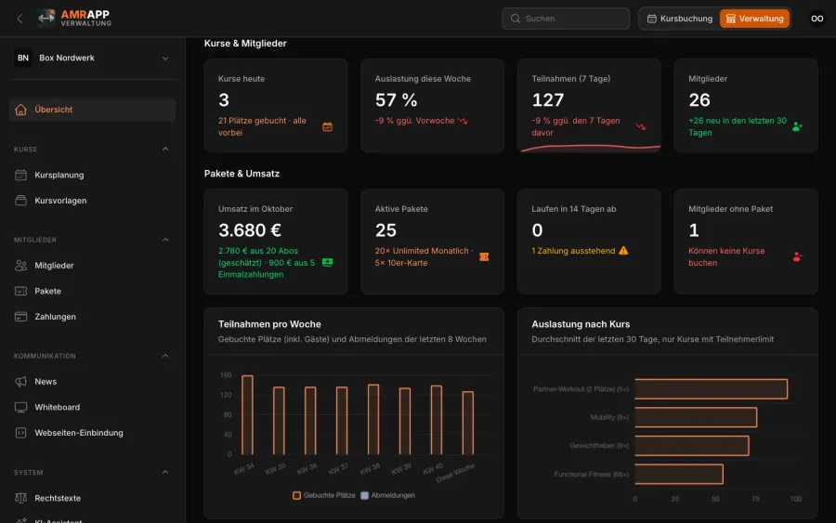Click trend icon in Auslastung diese Woche card

pyautogui.click(x=463, y=121)
